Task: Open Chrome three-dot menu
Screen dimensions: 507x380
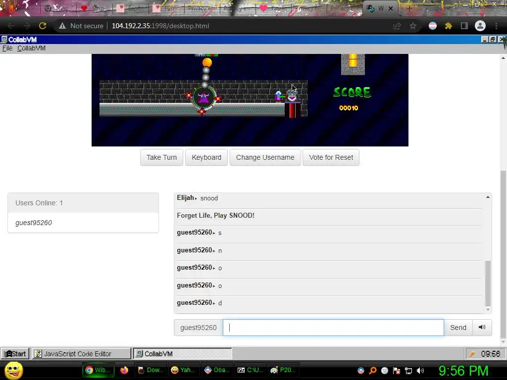Action: [x=496, y=26]
